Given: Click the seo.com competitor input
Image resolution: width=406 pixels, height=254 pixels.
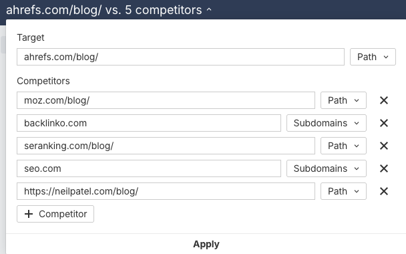Looking at the screenshot, I should (149, 168).
